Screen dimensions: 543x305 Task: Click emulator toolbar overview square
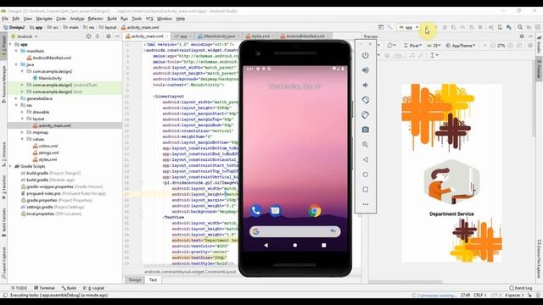[x=366, y=190]
